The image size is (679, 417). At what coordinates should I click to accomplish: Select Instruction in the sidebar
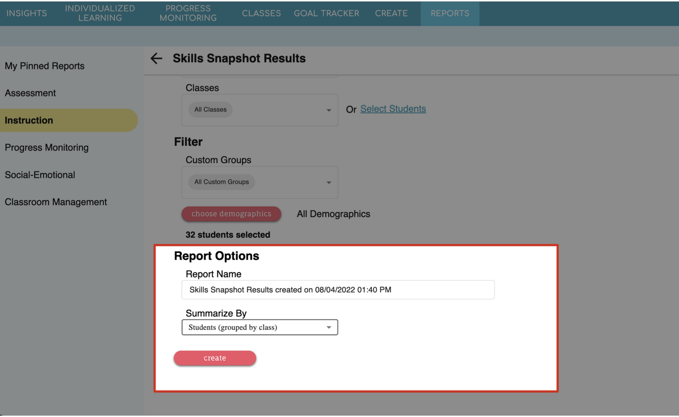click(29, 120)
